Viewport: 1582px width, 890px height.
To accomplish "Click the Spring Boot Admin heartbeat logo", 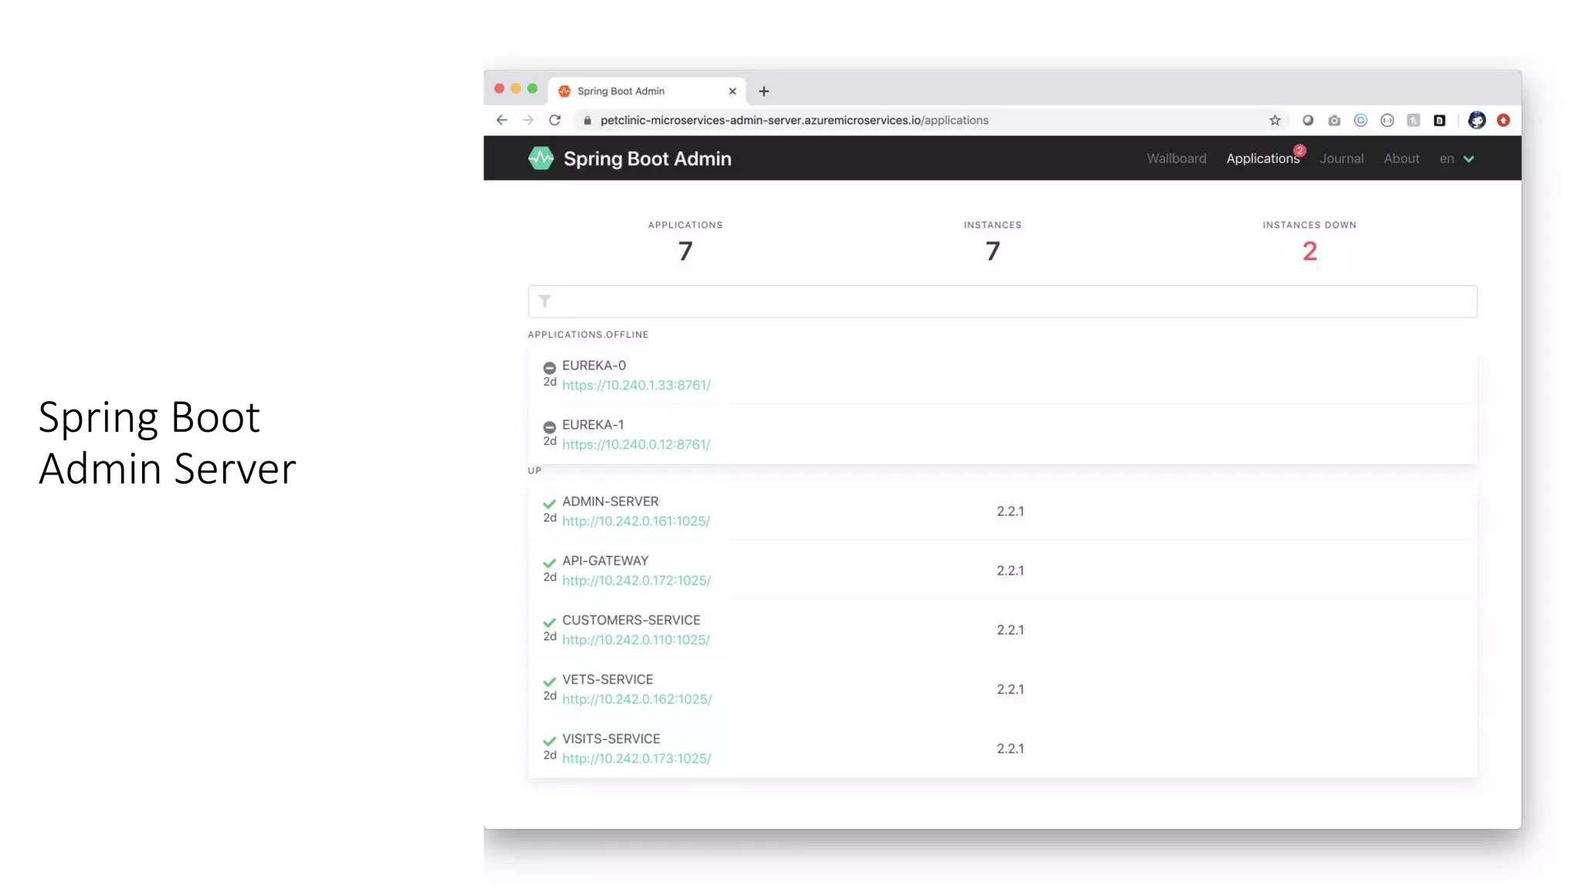I will pos(541,158).
